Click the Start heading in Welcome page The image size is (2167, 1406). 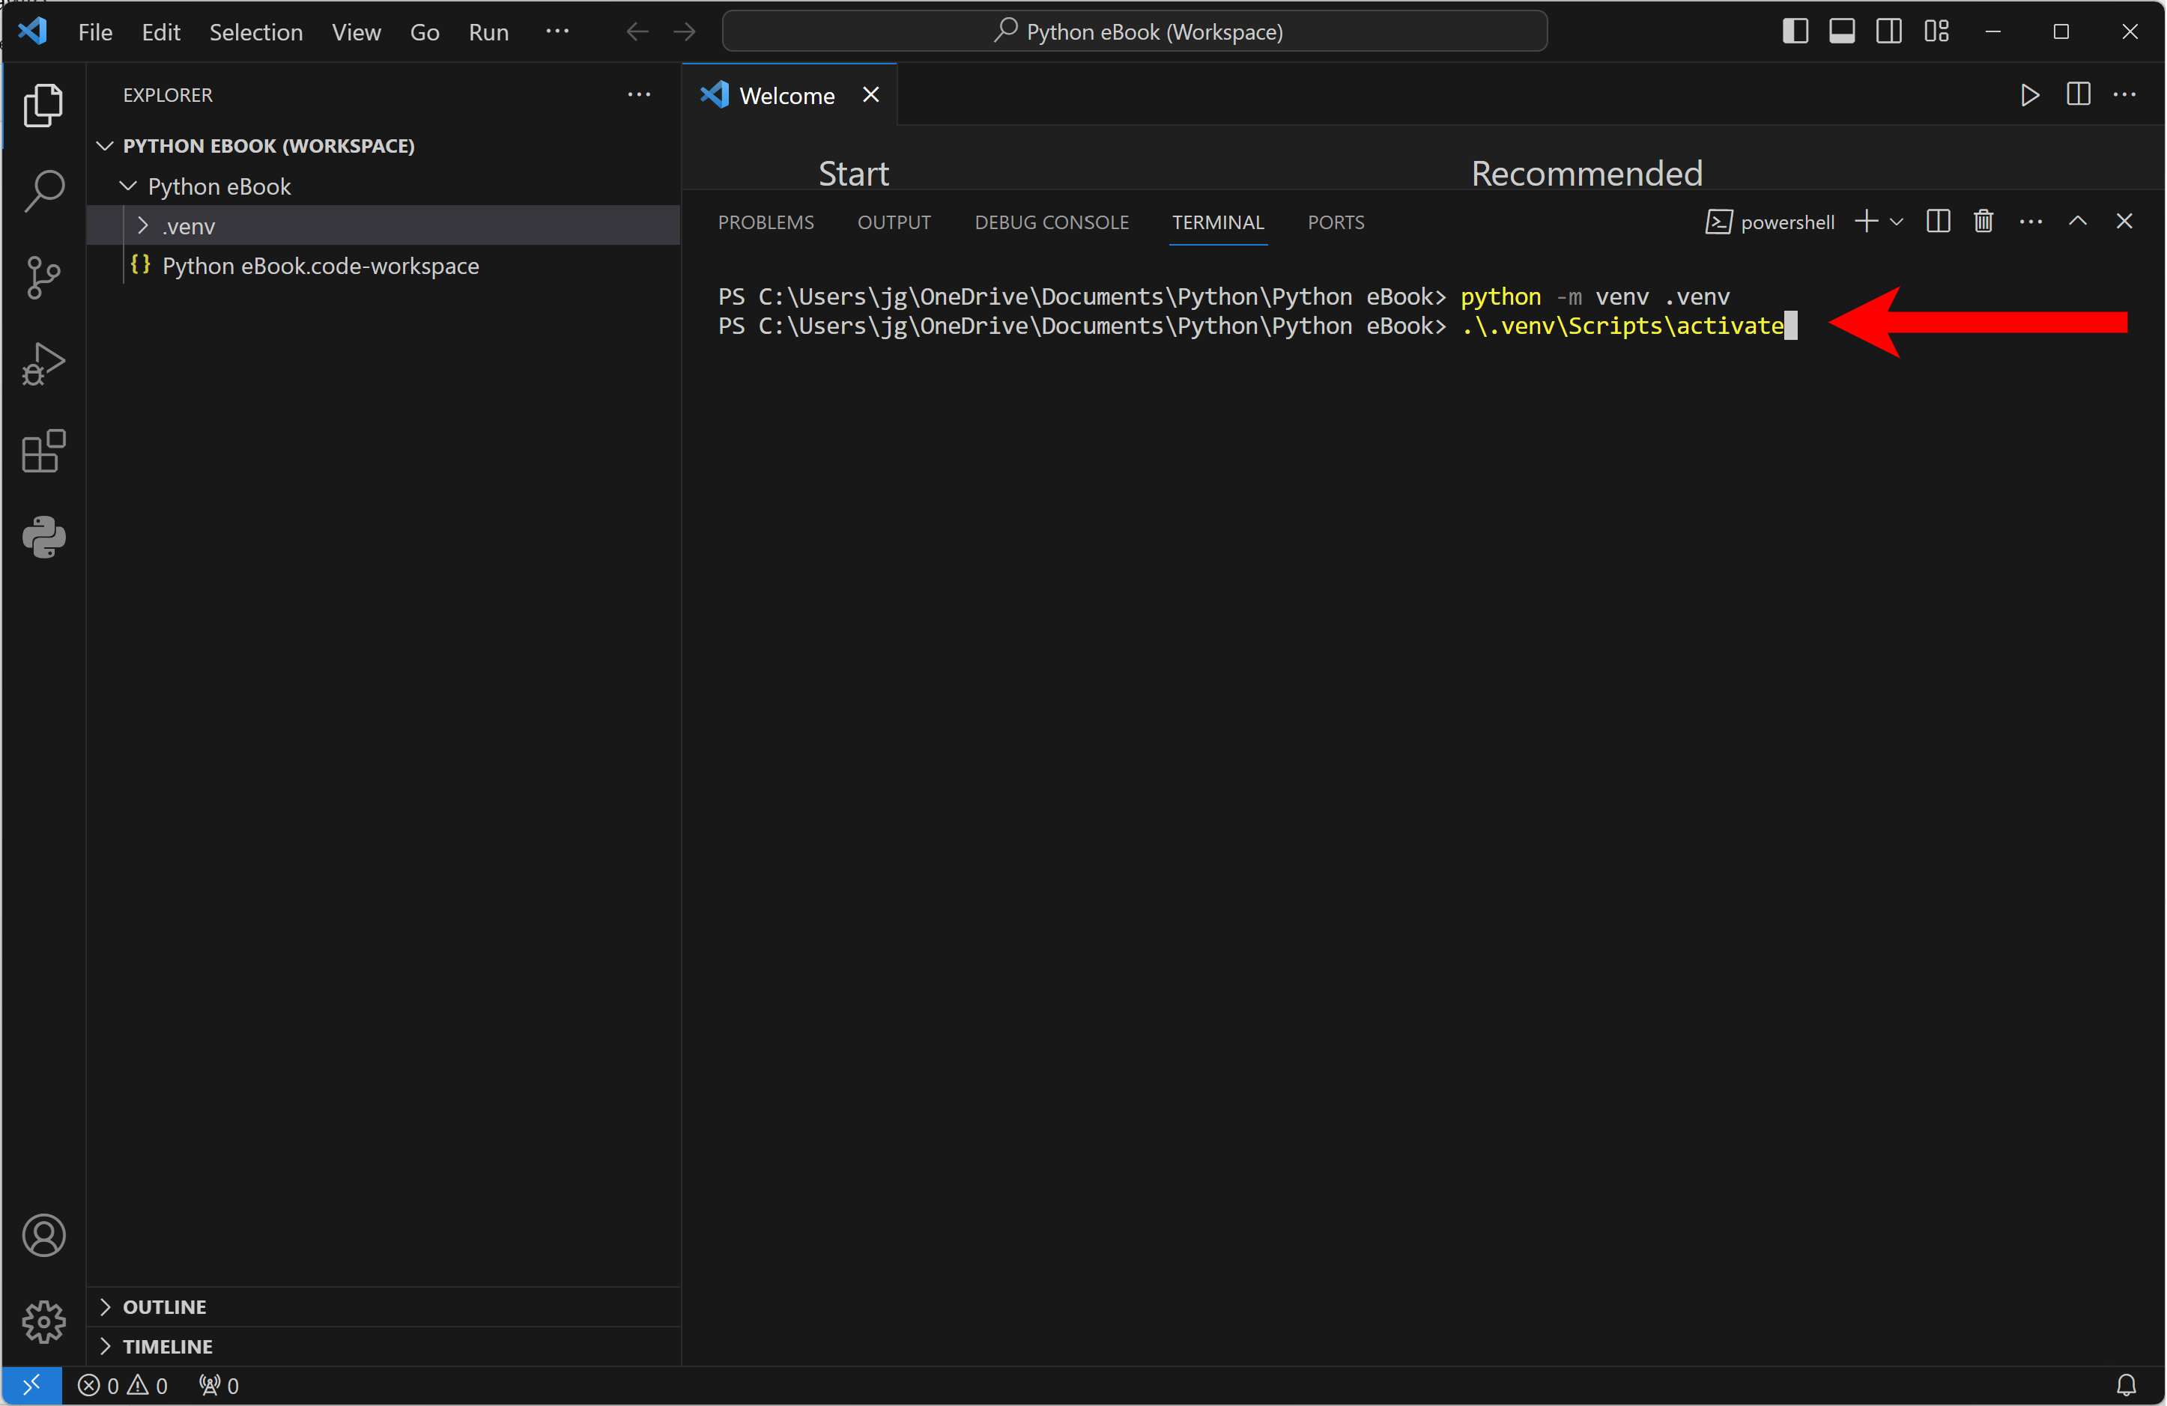[853, 173]
